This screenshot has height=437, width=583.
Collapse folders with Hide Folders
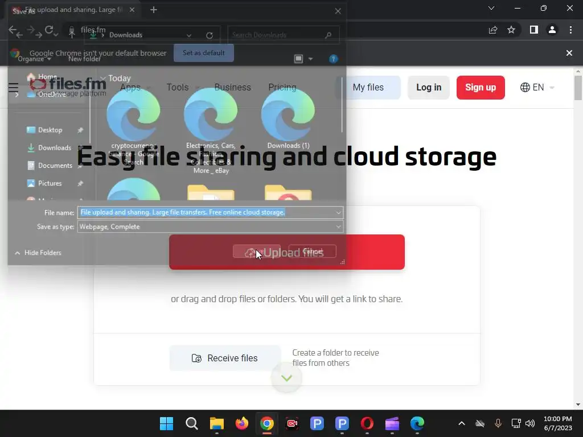[x=38, y=253]
